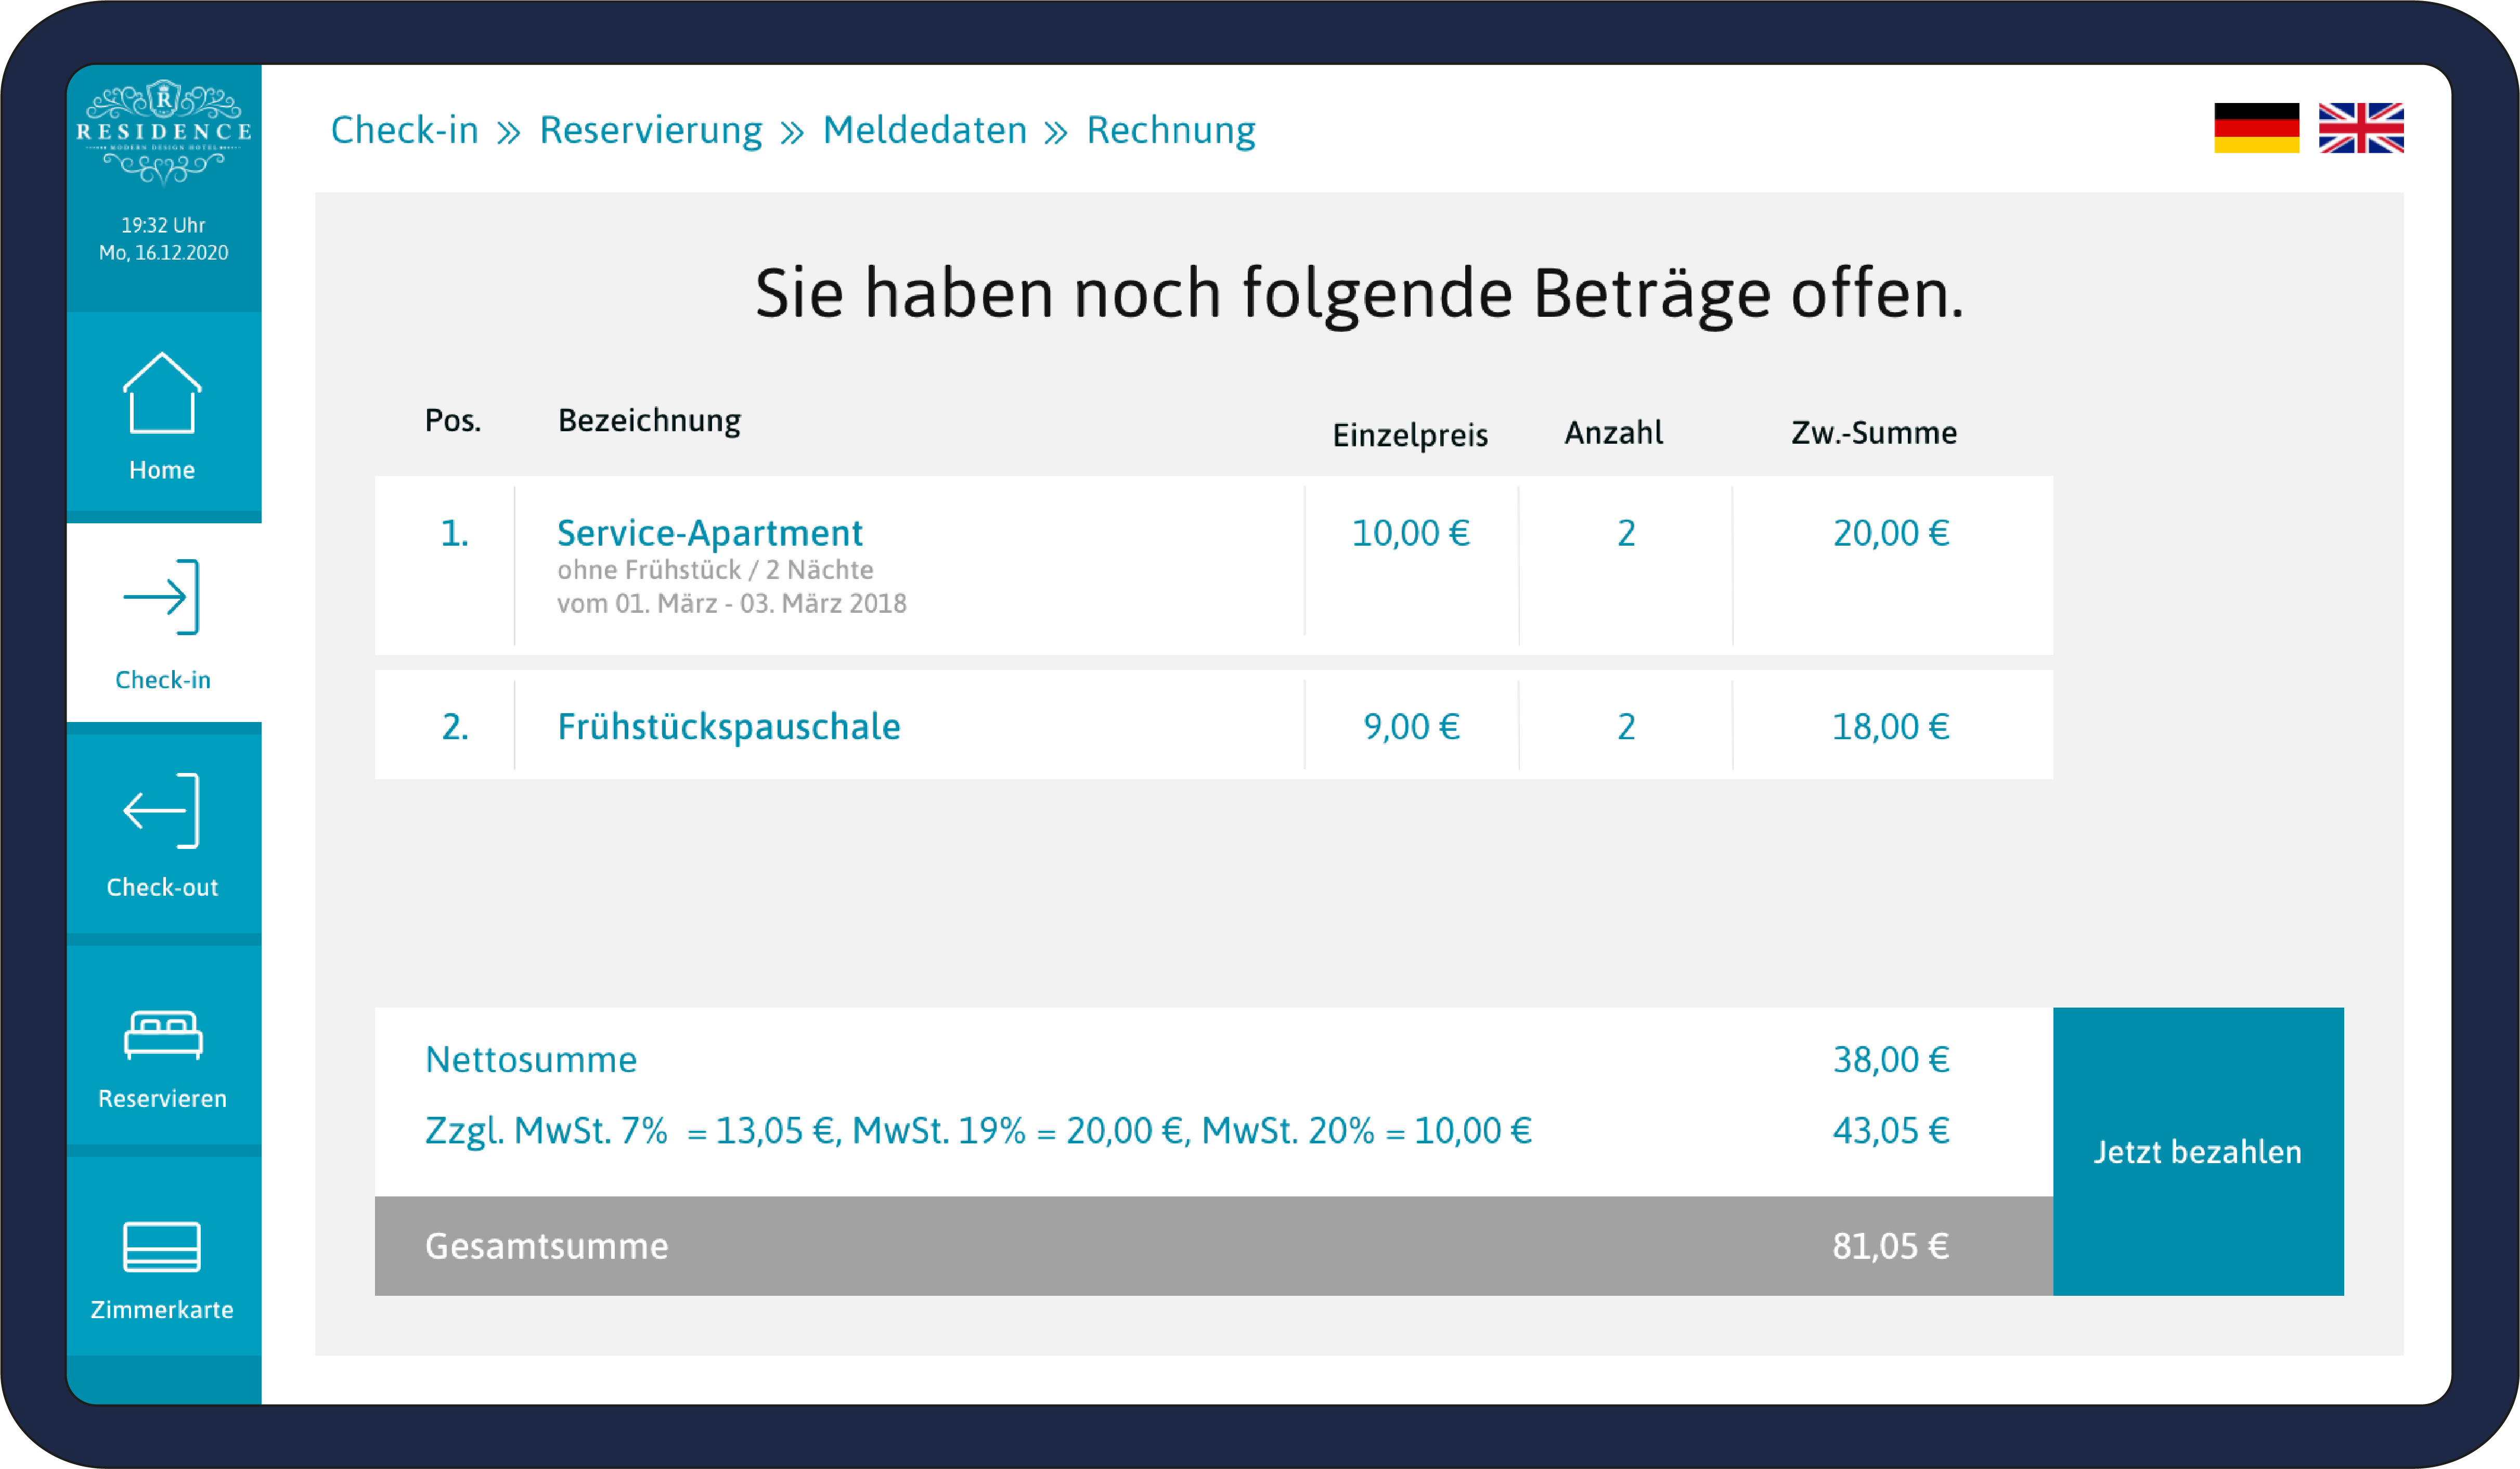
Task: Click the Einzelpreis column header
Action: (x=1411, y=435)
